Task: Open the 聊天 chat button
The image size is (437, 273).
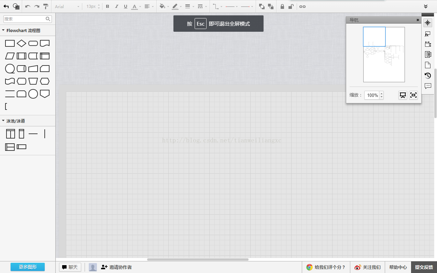Action: pos(70,267)
